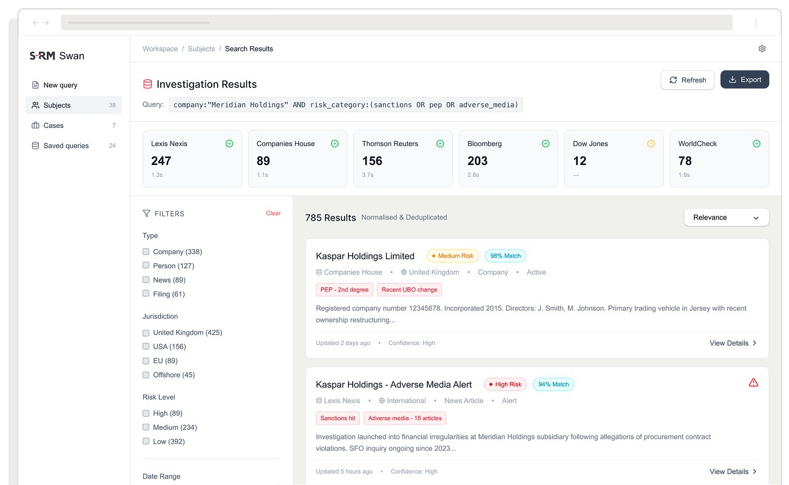Click the United Kingdom globe icon
789x485 pixels.
[404, 272]
